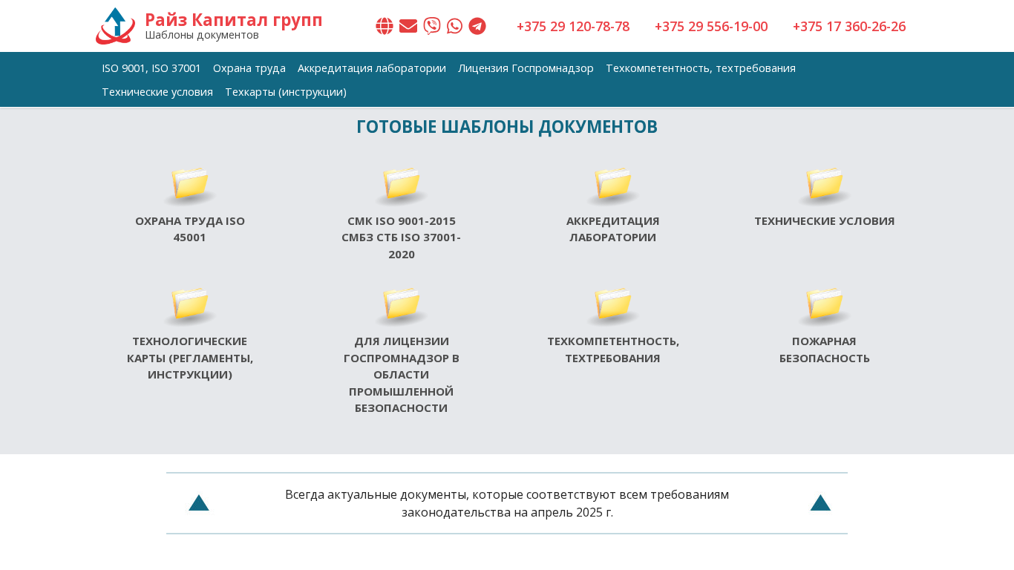Open the WhatsApp contact icon
The height and width of the screenshot is (570, 1014).
[455, 26]
